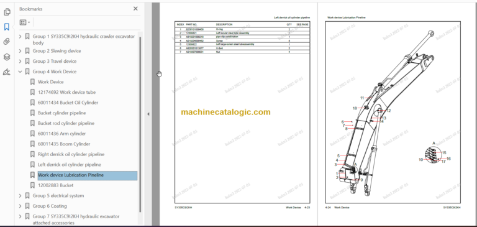Screen dimensions: 477x227
Task: Click the DESCRIPTION column header
Action: tap(224, 24)
